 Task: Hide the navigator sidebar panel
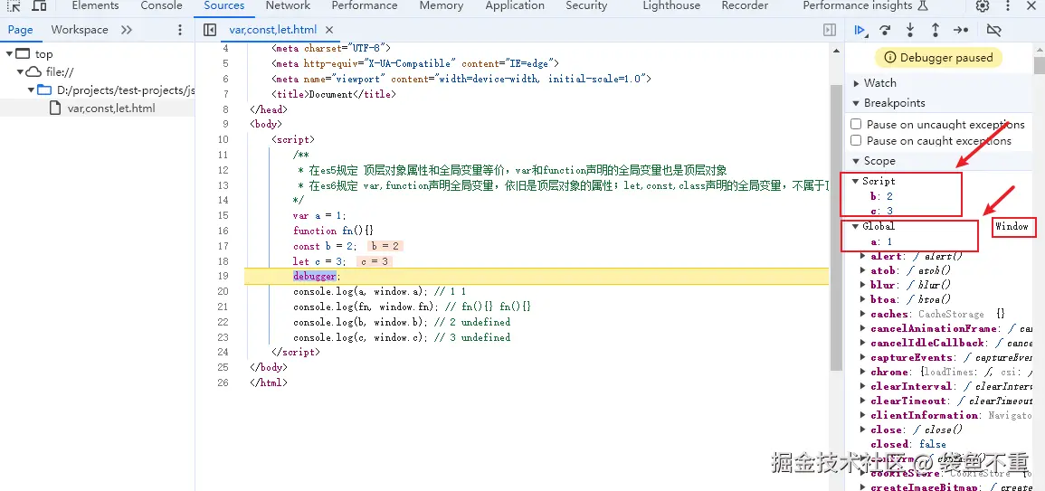(210, 30)
